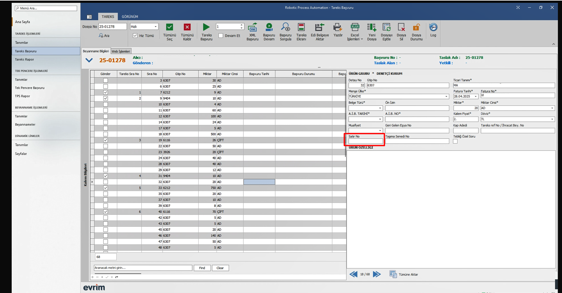Screen dimensions: 562x293
Task: Open the Miktar Cinsi AD dropdown
Action: [x=552, y=108]
